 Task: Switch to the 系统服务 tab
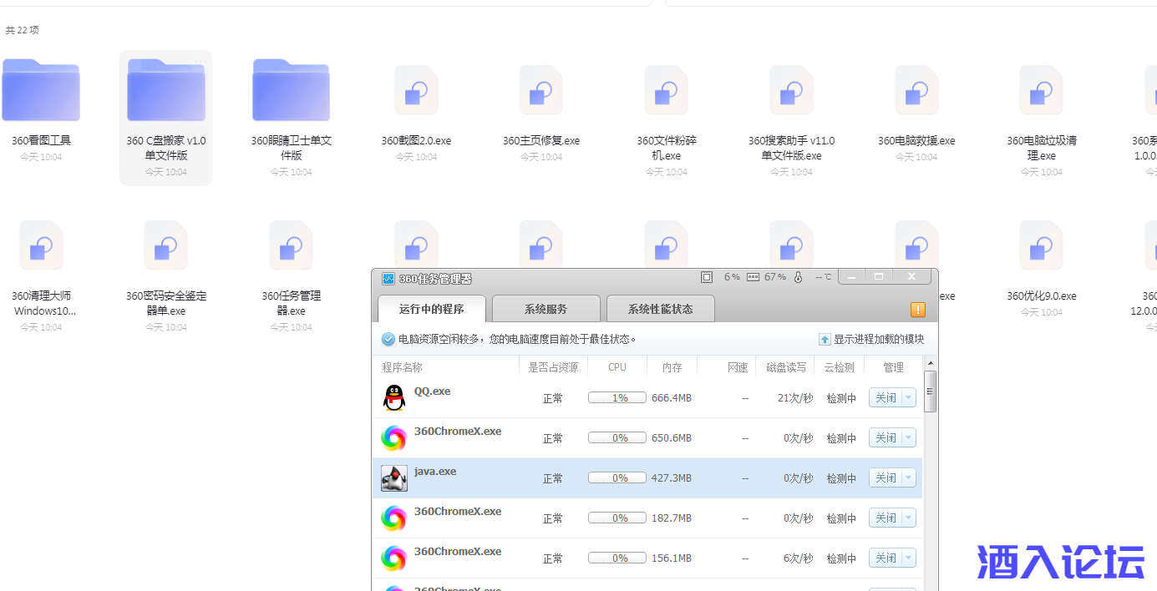point(546,309)
